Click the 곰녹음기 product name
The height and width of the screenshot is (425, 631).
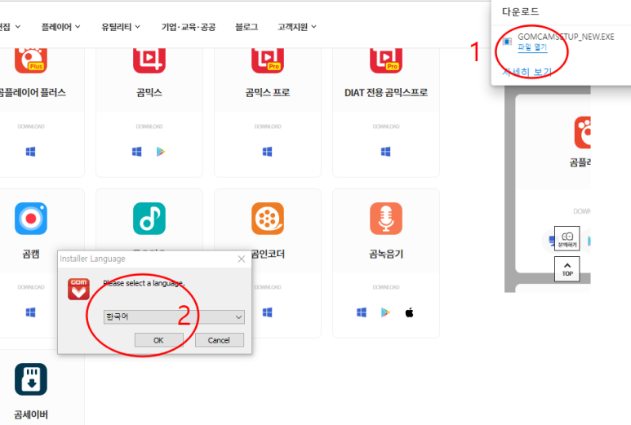[386, 254]
